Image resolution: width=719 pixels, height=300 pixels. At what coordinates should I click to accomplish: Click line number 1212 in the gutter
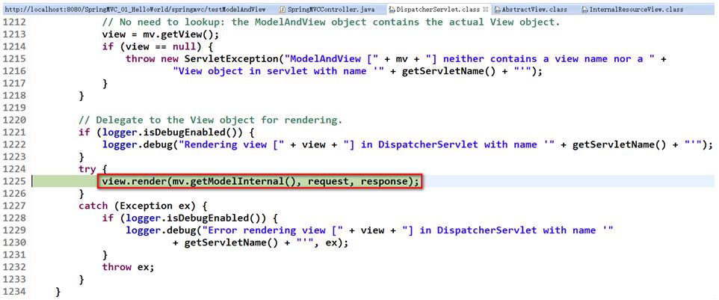(x=13, y=22)
